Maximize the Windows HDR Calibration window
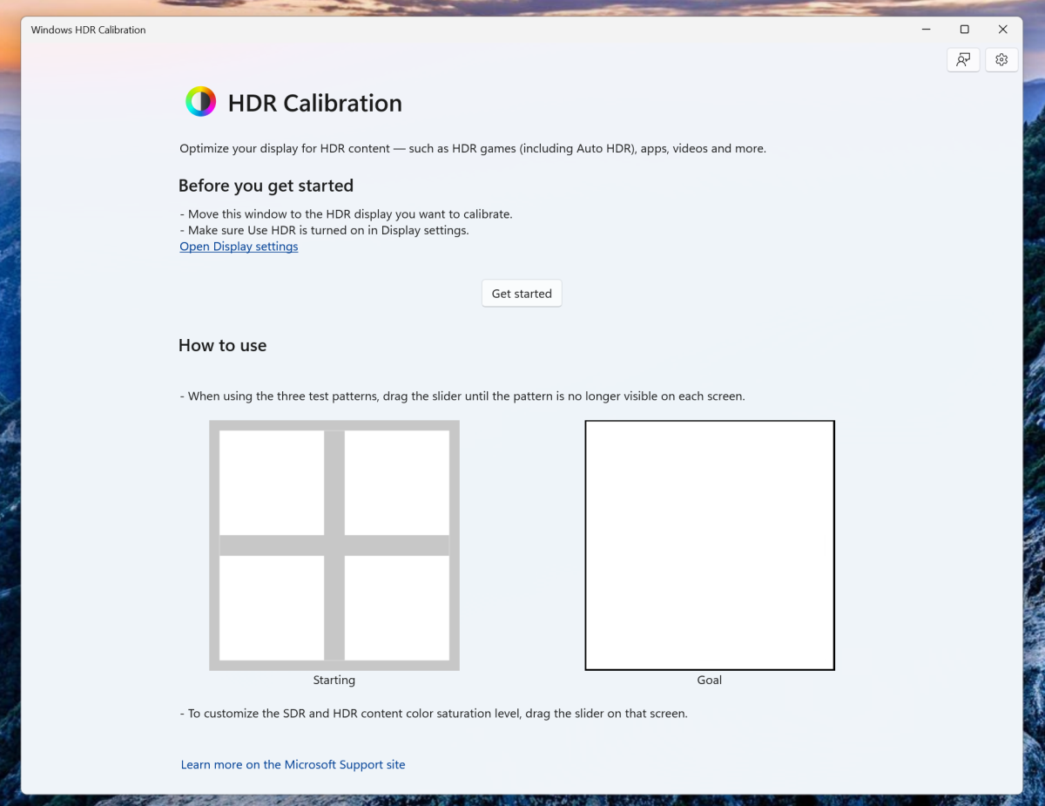This screenshot has height=806, width=1045. 964,30
